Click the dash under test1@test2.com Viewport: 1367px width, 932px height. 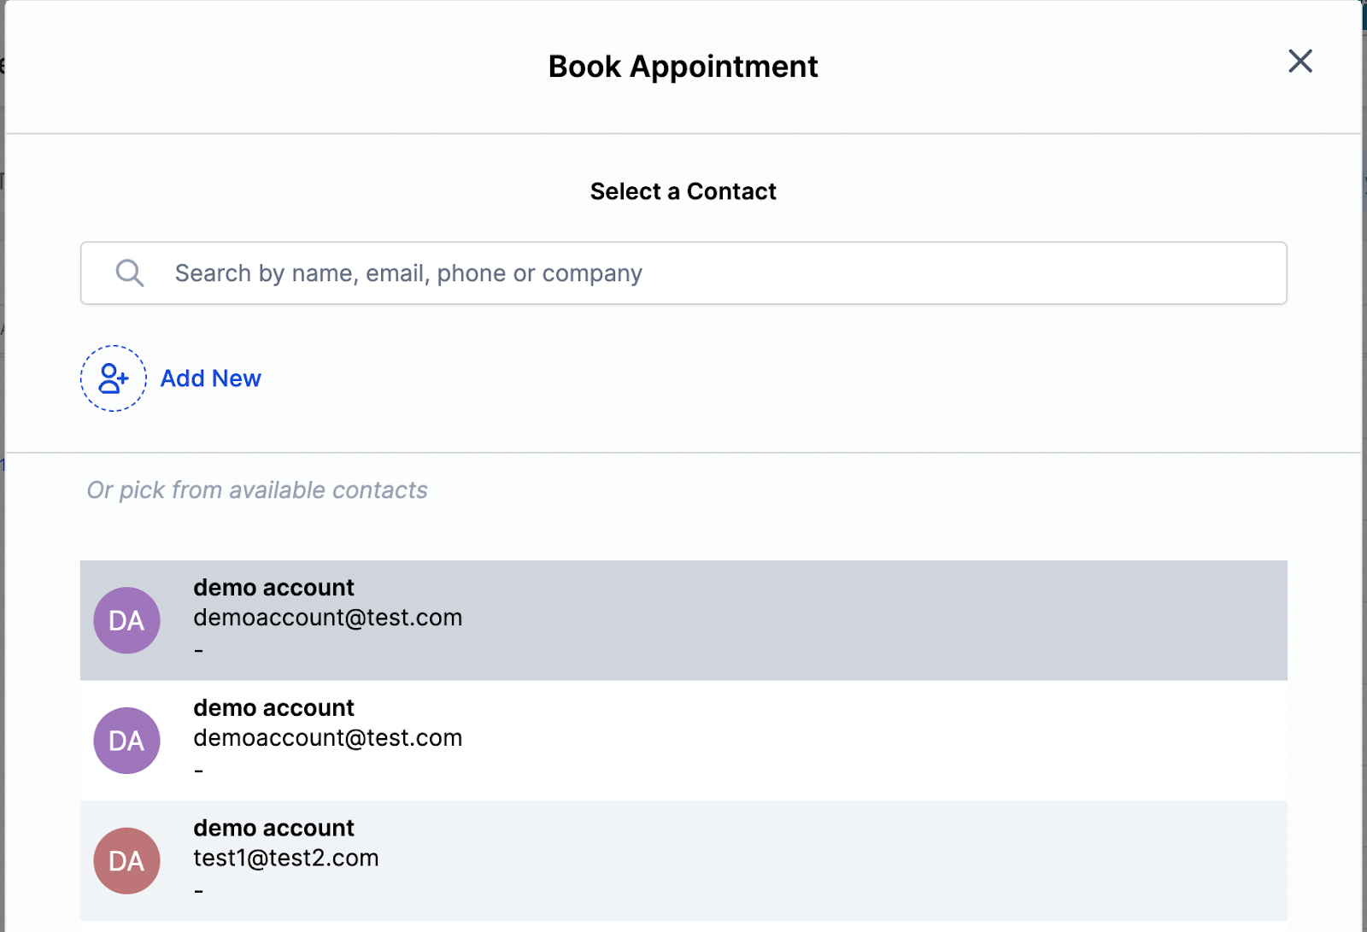[198, 893]
